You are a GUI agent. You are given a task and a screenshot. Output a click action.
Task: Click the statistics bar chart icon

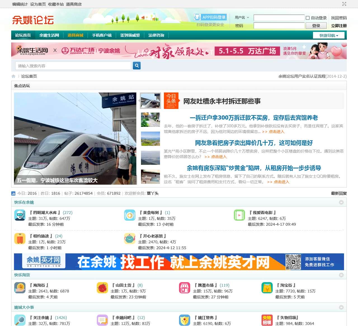point(13,193)
